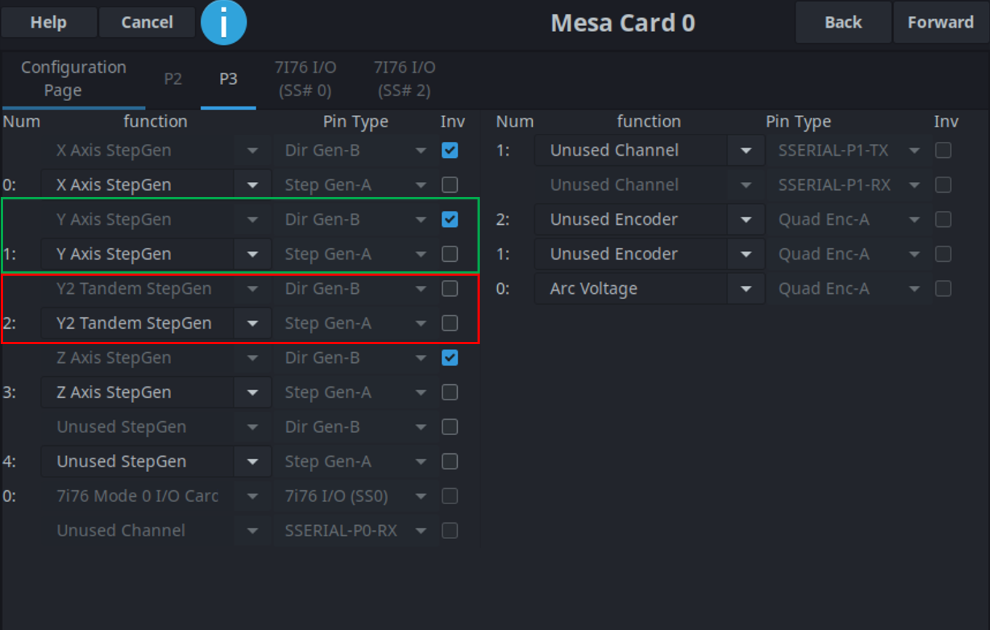Viewport: 990px width, 630px height.
Task: Open Unused StepGen number 4 dropdown
Action: coord(156,461)
